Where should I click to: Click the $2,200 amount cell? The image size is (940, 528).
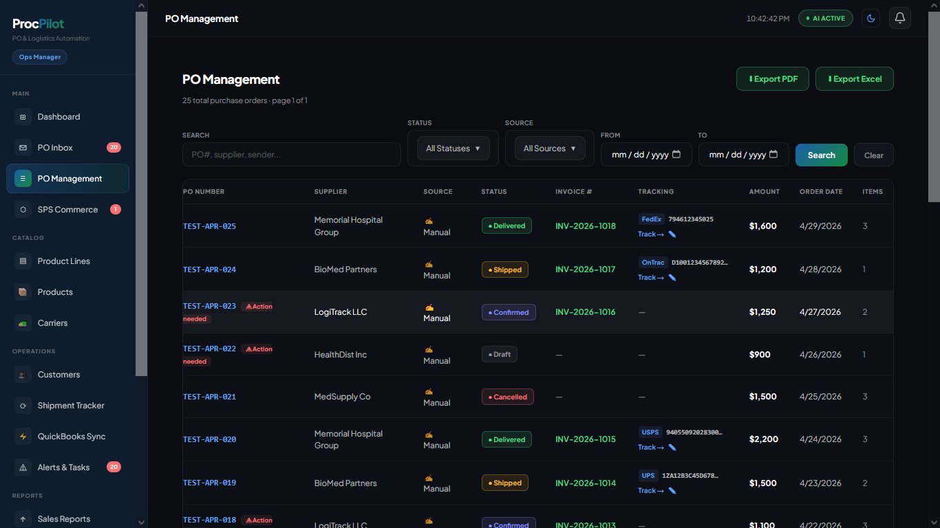[x=764, y=439]
